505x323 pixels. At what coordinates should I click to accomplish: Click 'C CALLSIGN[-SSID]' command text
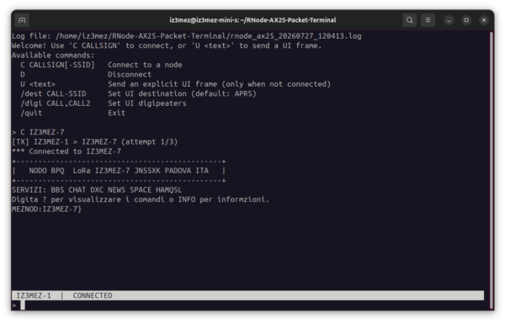click(x=57, y=65)
